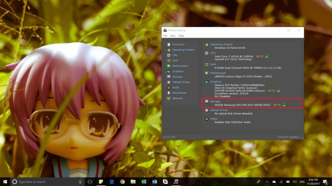Click '2047MB NVIDIA GeForce 840M' line
The height and width of the screenshot is (186, 332).
pos(239,91)
